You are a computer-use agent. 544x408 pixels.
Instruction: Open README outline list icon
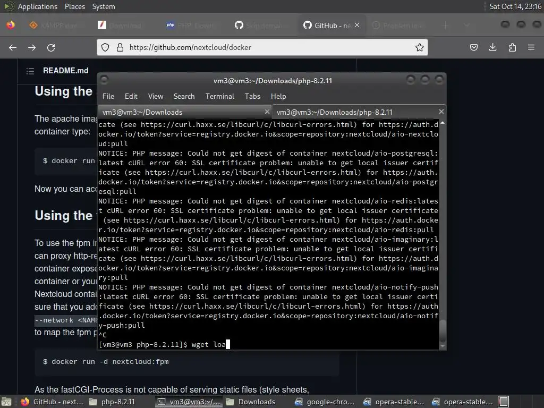tap(30, 71)
